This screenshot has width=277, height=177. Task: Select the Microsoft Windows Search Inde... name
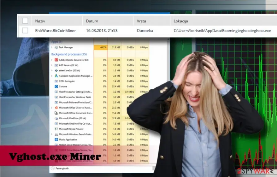click(x=76, y=134)
